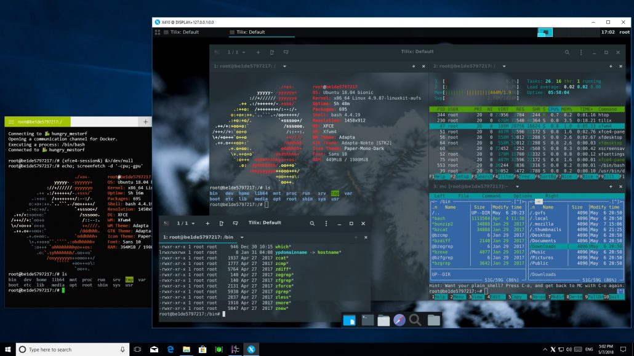
Task: Click the new window icon in Tilix toolbar
Action: [x=272, y=52]
